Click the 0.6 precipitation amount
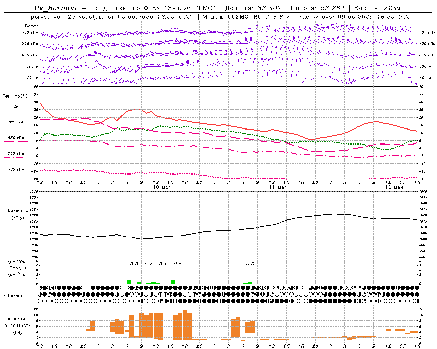437x349 pixels. coord(178,264)
